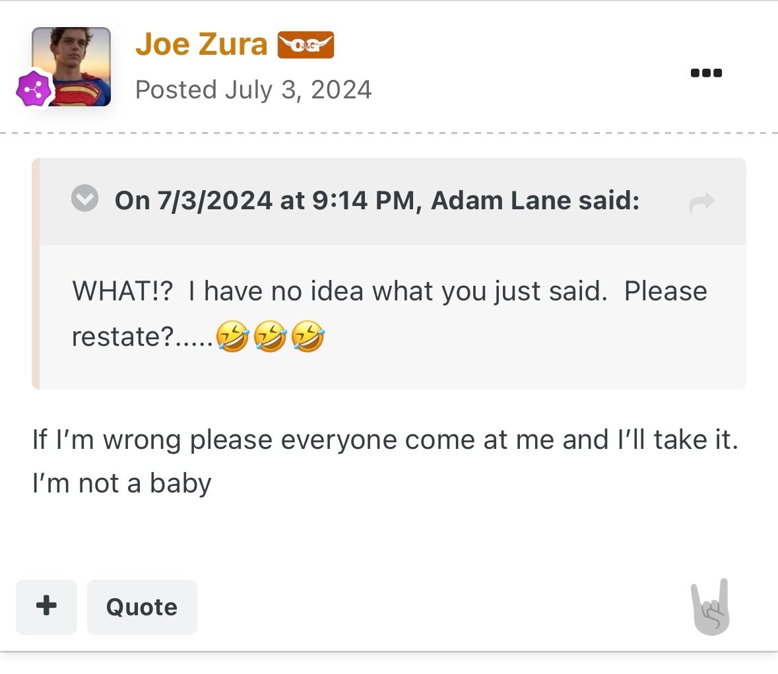Click the orange OG longhorn badge
This screenshot has height=674, width=778.
[x=306, y=45]
